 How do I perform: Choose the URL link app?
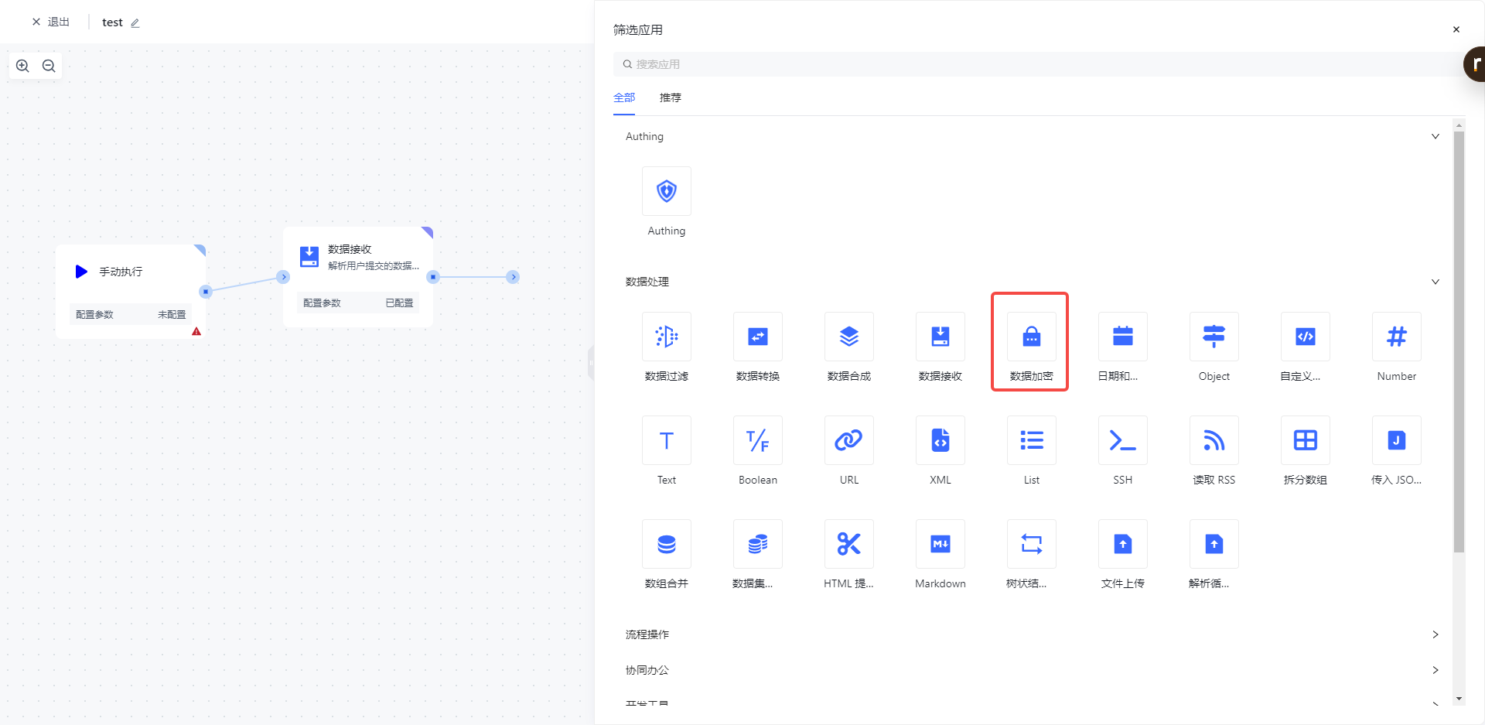848,441
